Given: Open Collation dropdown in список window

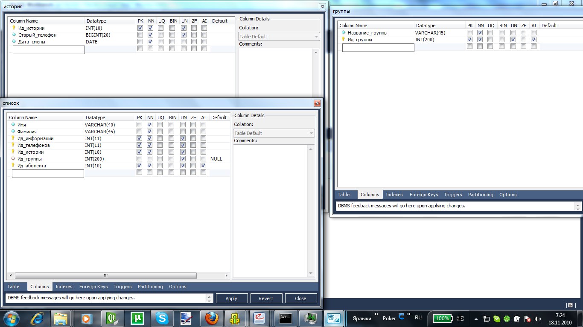Looking at the screenshot, I should click(x=274, y=133).
